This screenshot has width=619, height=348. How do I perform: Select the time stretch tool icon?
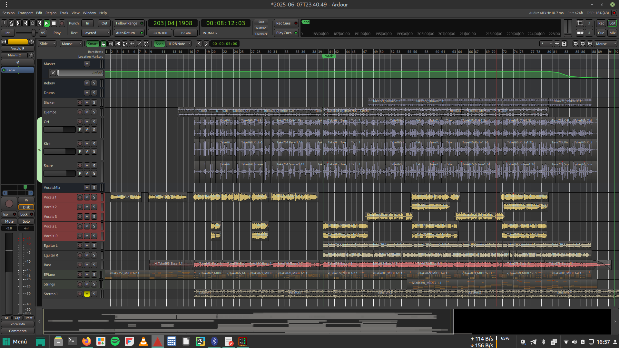pyautogui.click(x=125, y=44)
